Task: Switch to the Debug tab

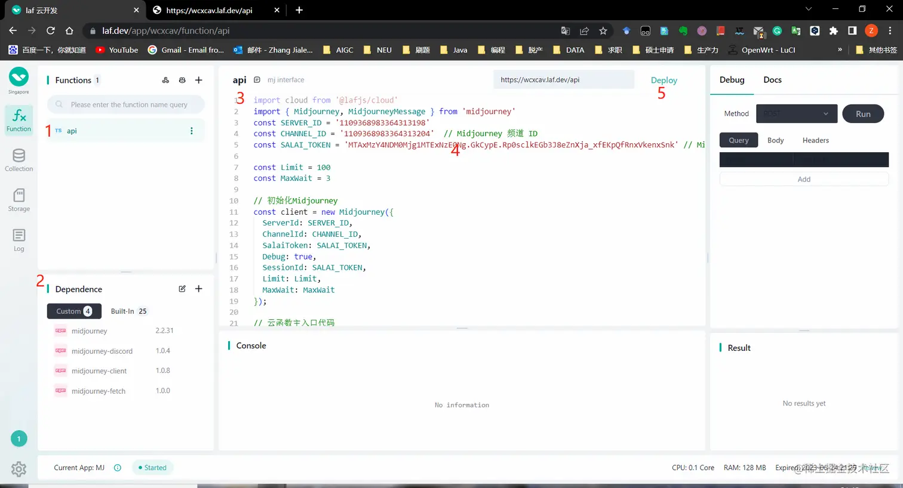Action: [x=732, y=79]
